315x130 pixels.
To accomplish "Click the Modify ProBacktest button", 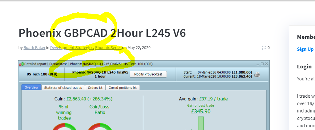I will [148, 74].
